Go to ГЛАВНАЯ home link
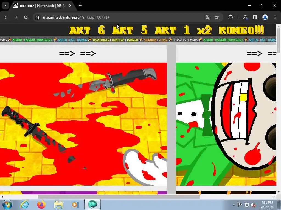Viewport: 281px width, 210px height. (x=181, y=40)
